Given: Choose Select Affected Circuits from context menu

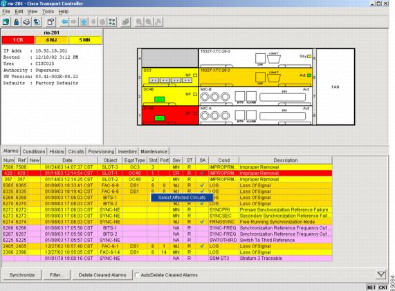Looking at the screenshot, I should coord(182,198).
